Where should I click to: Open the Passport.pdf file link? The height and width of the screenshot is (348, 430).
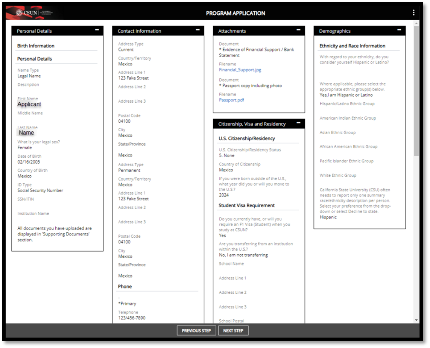pos(231,100)
